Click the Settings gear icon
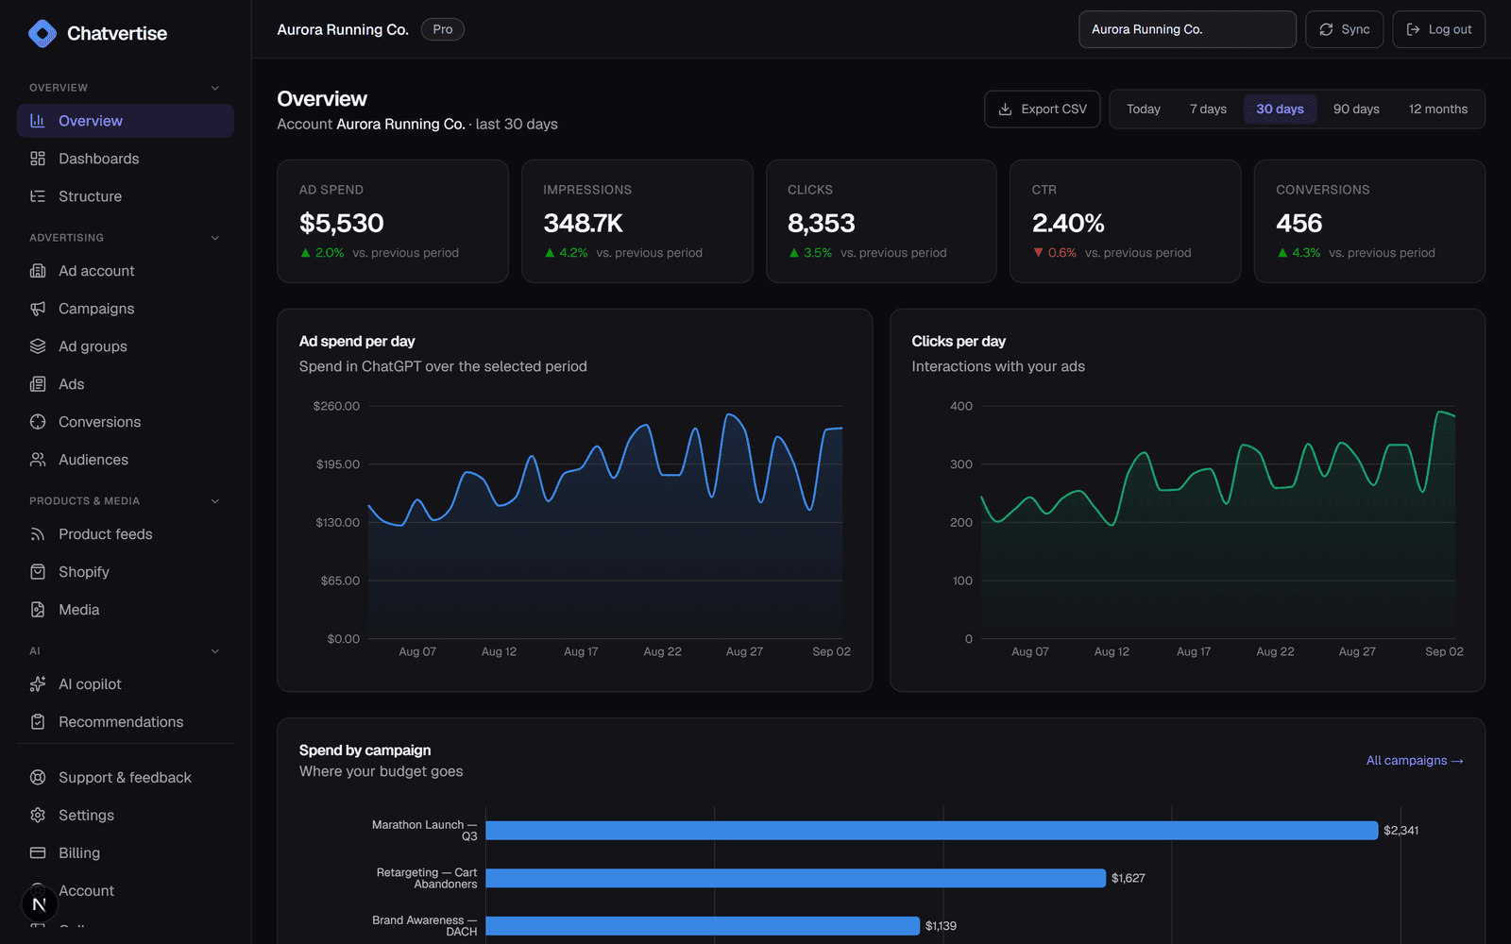 coord(38,816)
